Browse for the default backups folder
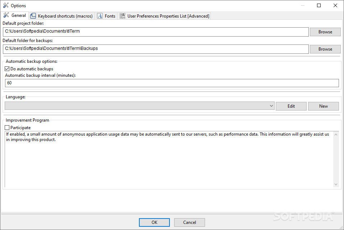344x230 pixels. pyautogui.click(x=325, y=49)
